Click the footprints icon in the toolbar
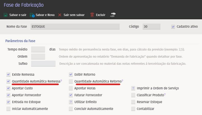The width and height of the screenshot is (202, 115). pos(113,15)
